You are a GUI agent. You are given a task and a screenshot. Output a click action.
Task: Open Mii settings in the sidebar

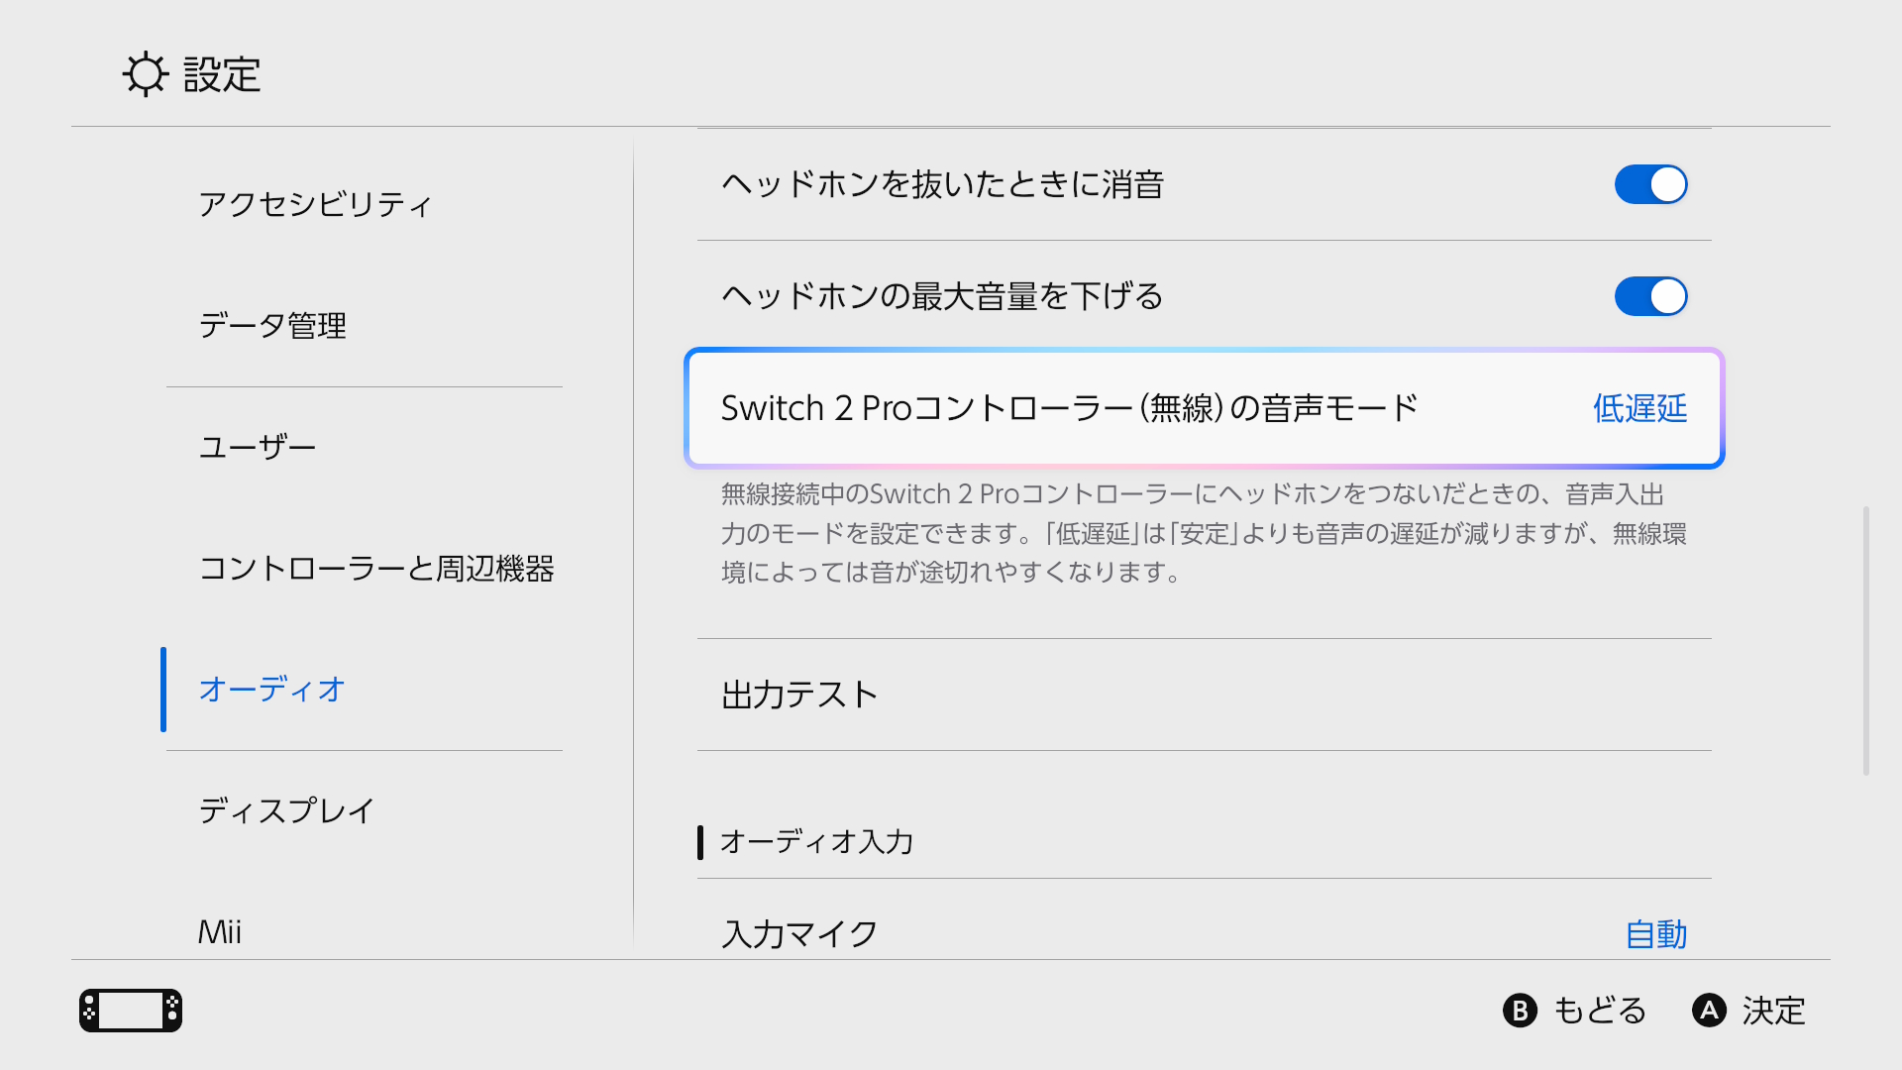point(220,931)
